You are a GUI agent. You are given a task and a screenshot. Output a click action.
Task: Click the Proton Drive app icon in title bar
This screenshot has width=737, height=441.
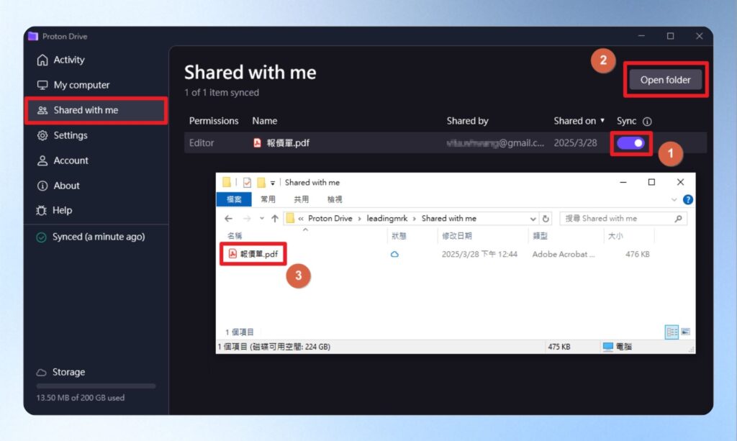33,36
